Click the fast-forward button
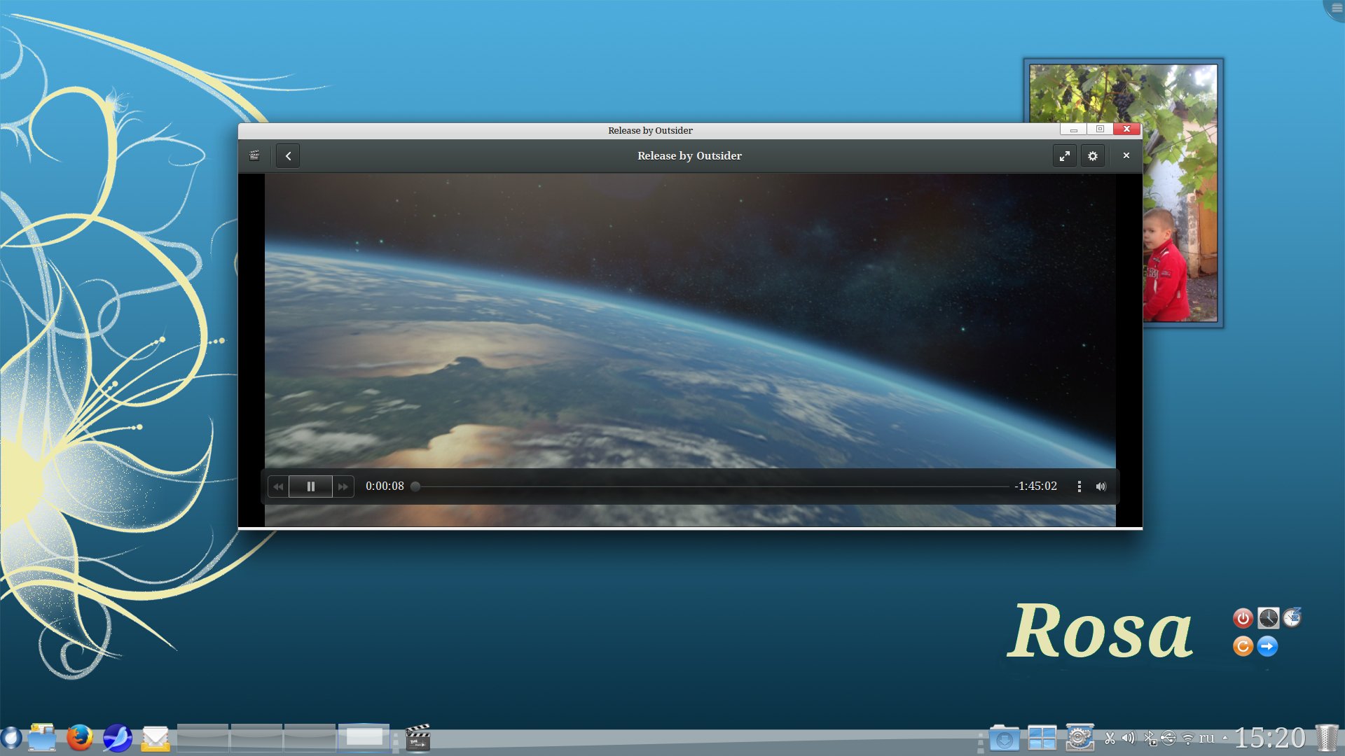The height and width of the screenshot is (756, 1345). pos(343,486)
